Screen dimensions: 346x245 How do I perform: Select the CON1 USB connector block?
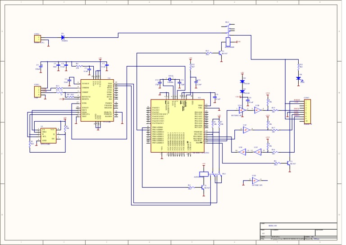pyautogui.click(x=37, y=91)
